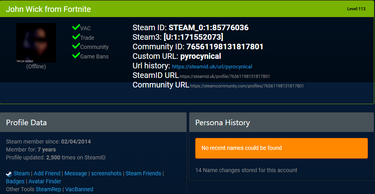Click the green VAC checkmark icon
The image size is (375, 194).
pyautogui.click(x=76, y=27)
